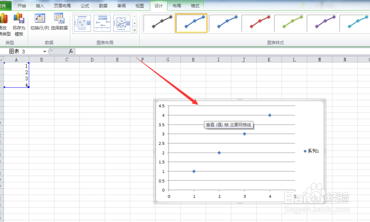
Task: Apply the second chart layout thumbnail
Action: [x=102, y=23]
